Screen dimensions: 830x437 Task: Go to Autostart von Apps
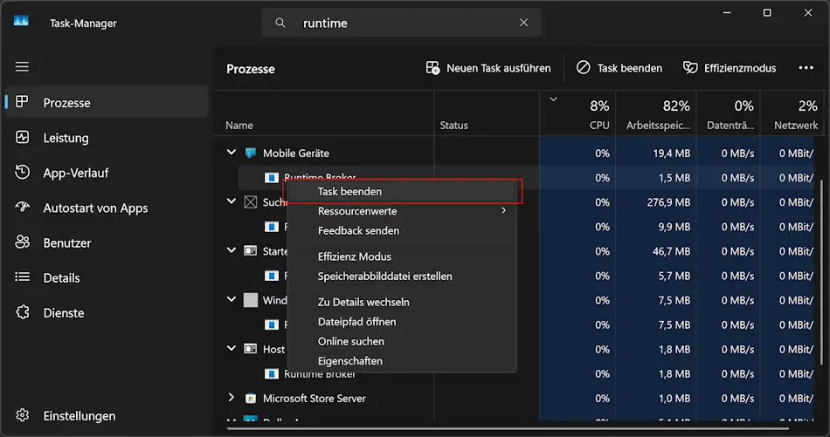coord(94,208)
